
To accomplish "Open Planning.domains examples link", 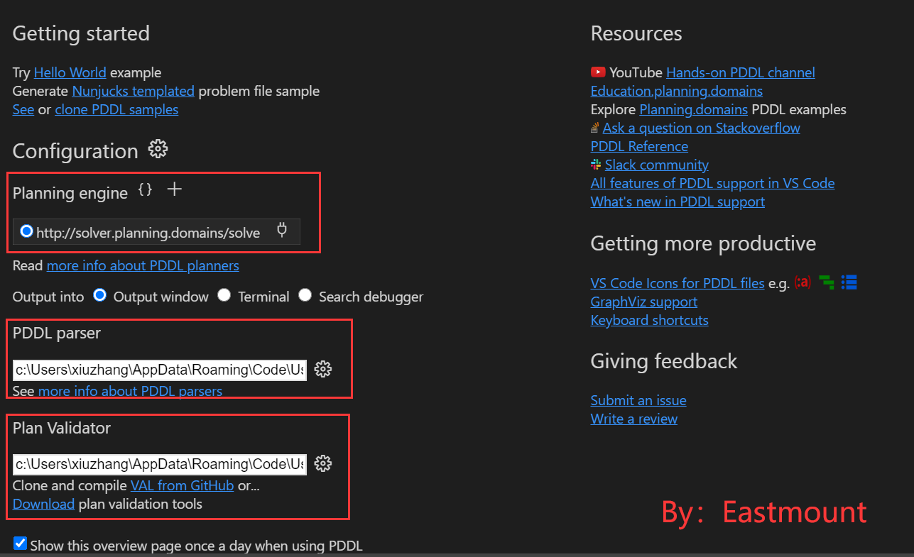I will click(693, 109).
